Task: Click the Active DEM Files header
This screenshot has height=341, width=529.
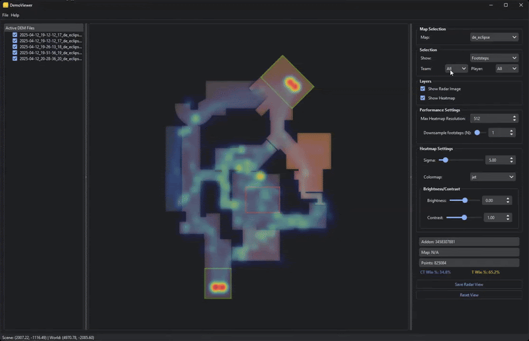Action: (44, 28)
